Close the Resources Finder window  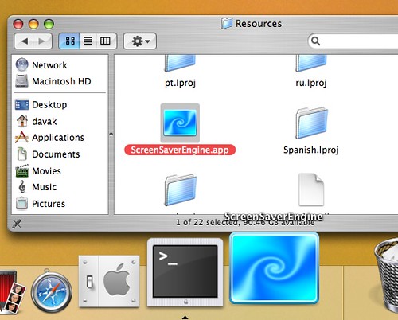click(18, 24)
